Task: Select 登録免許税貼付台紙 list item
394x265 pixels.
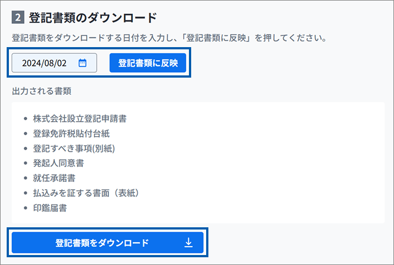Action: [x=71, y=134]
